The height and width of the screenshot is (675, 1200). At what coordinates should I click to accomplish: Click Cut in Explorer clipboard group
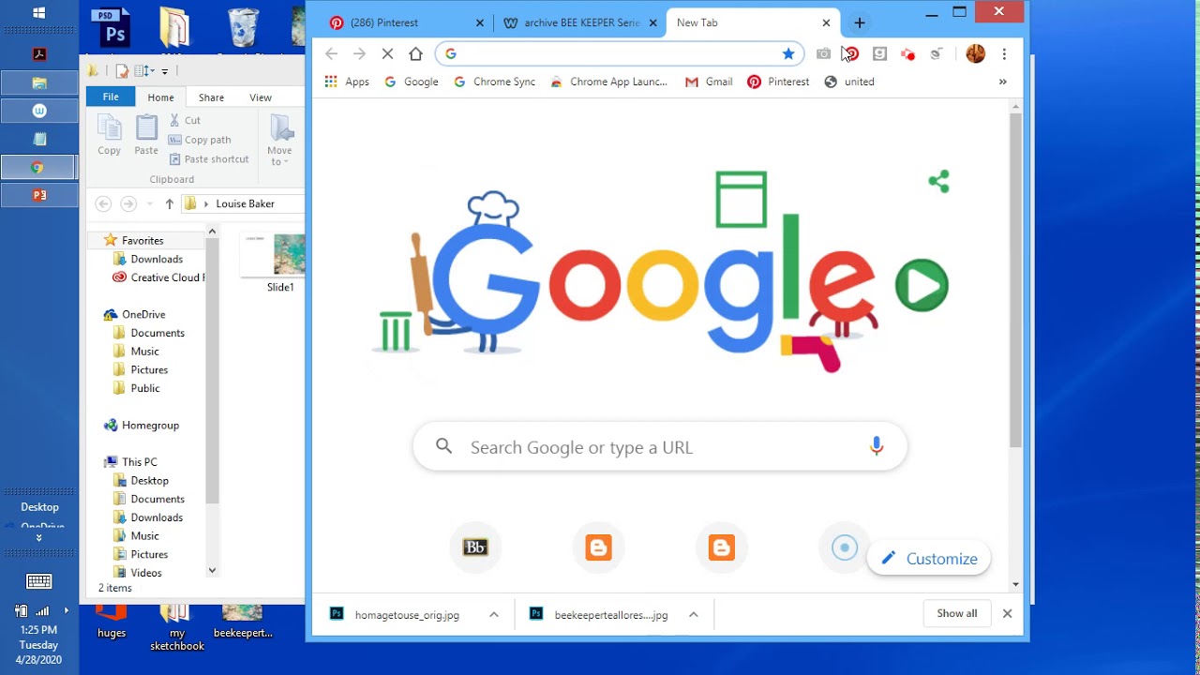[185, 120]
